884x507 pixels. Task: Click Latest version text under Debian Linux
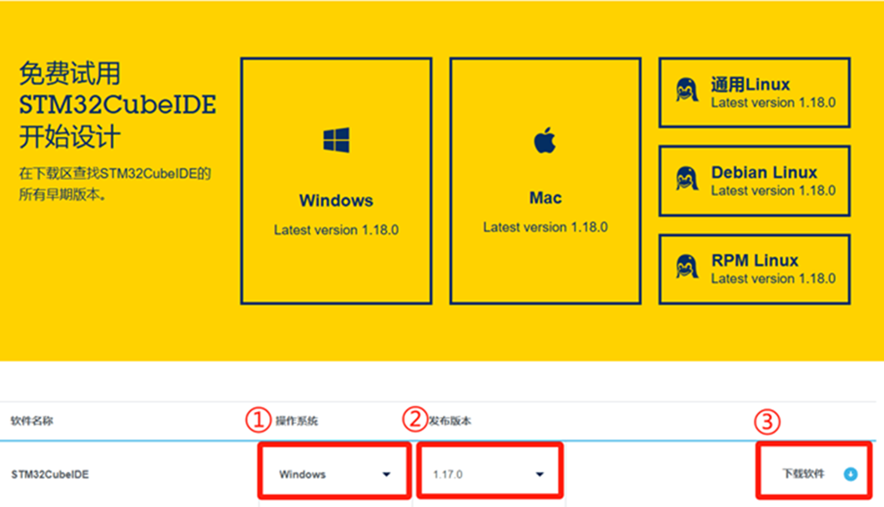click(773, 191)
